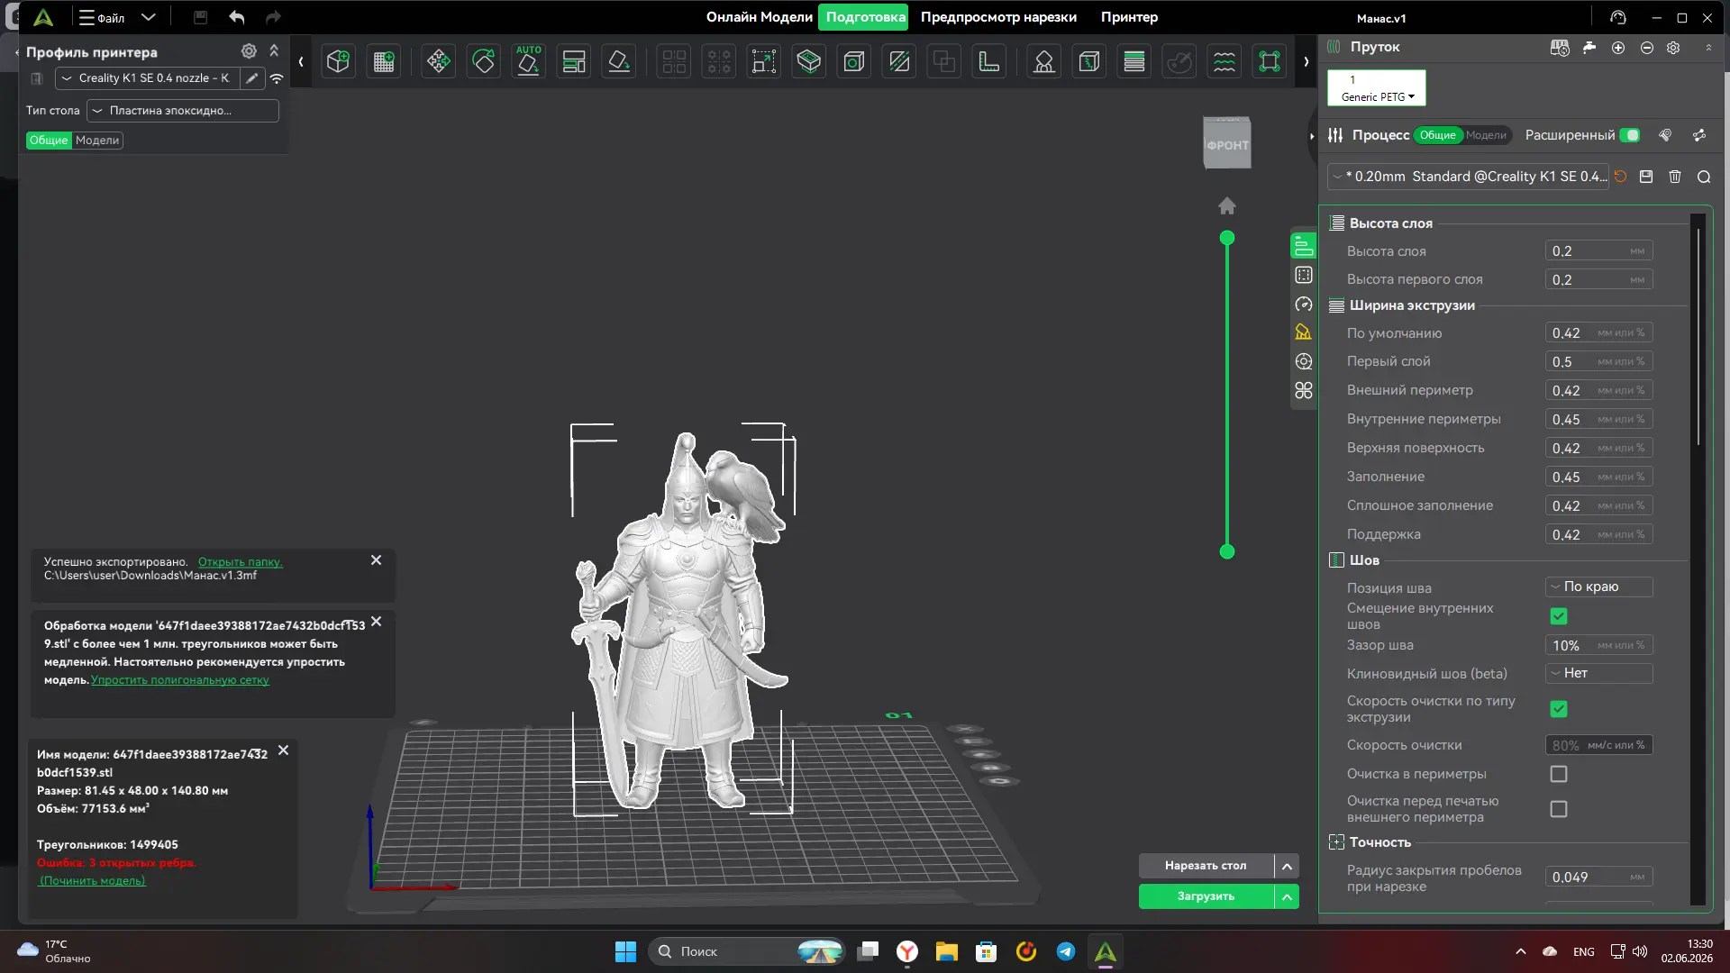The height and width of the screenshot is (973, 1730).
Task: Click the Открыть папку link
Action: [241, 562]
